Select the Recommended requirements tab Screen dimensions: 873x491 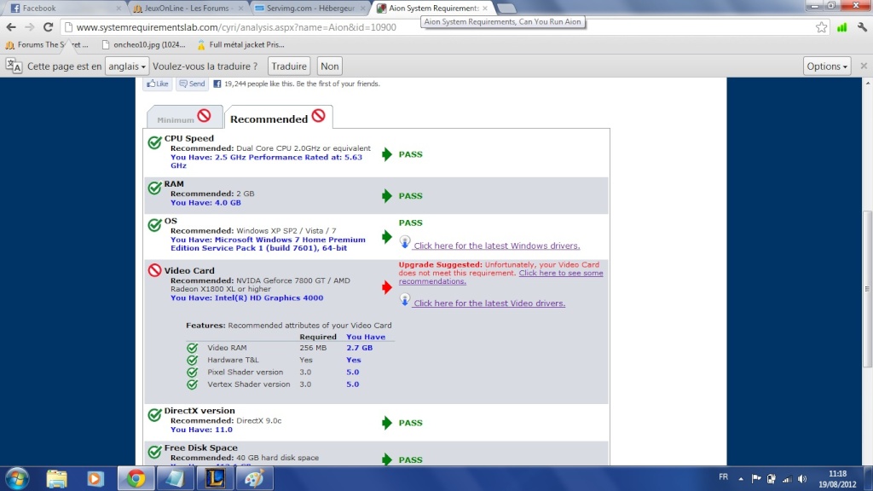279,117
